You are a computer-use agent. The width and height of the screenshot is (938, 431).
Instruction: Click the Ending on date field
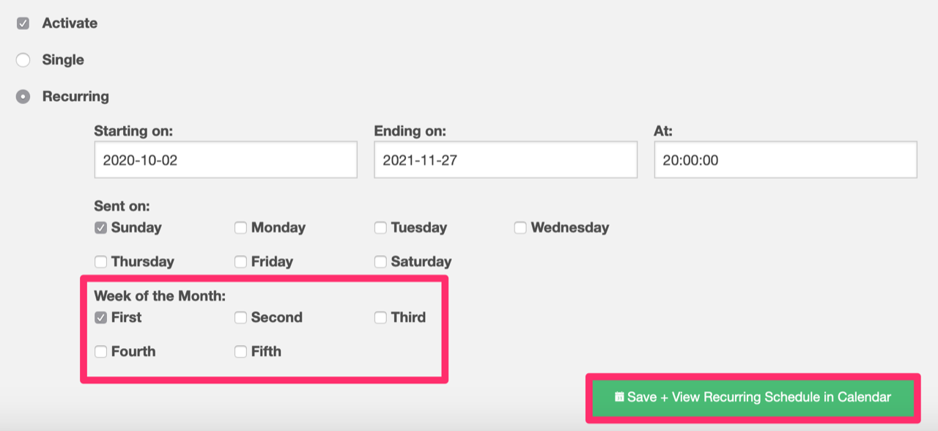click(506, 160)
